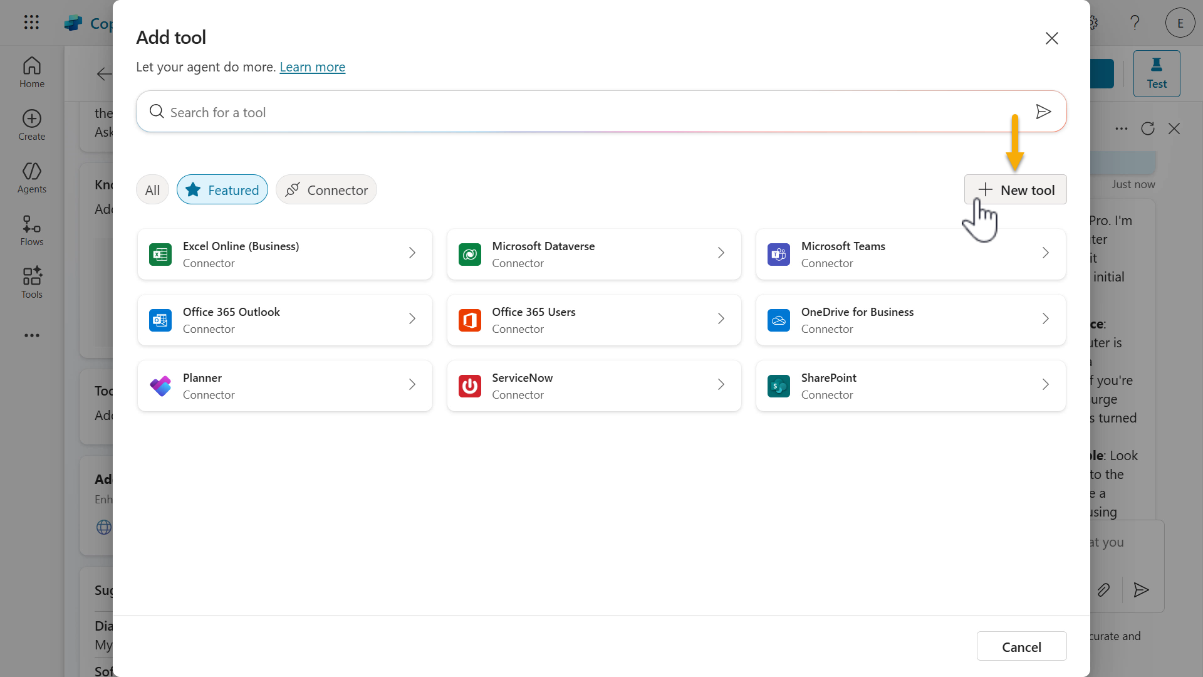
Task: Select the Microsoft Teams title text
Action: click(843, 246)
